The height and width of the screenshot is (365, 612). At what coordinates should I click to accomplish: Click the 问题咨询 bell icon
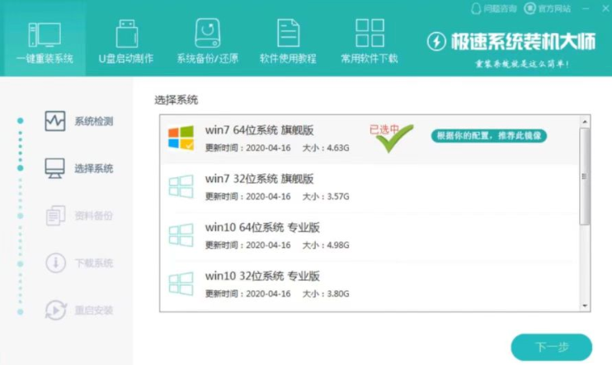tap(476, 8)
